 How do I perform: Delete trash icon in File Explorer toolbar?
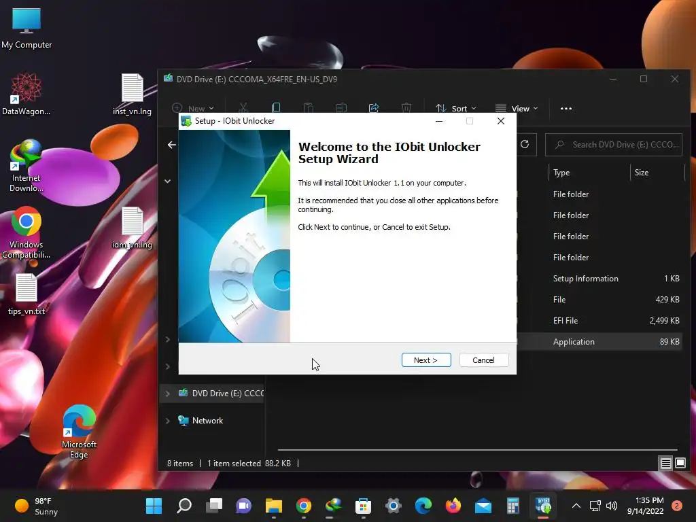click(406, 108)
